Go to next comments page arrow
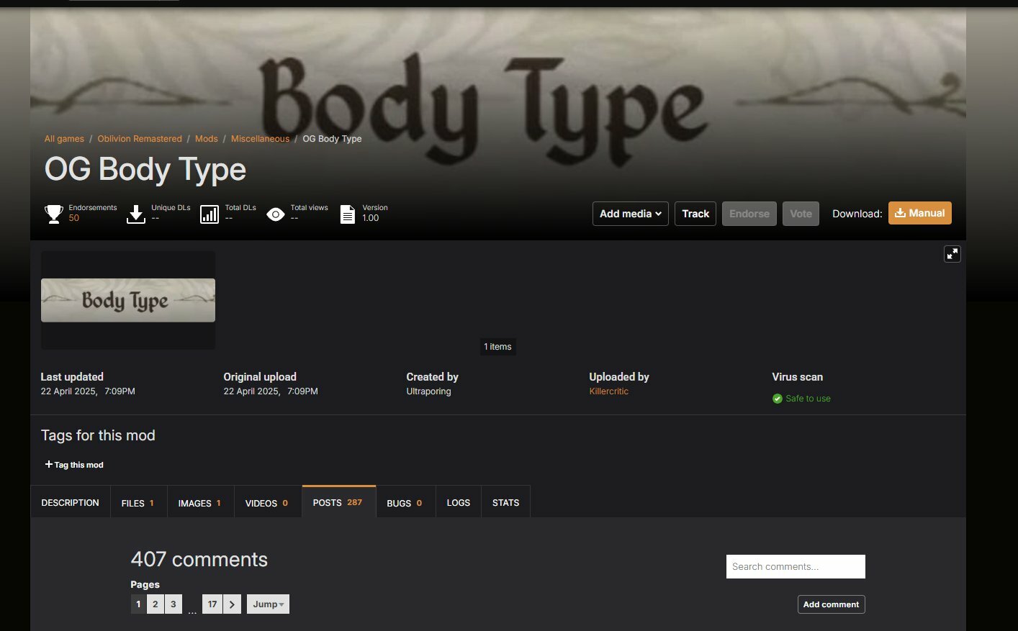 (232, 604)
